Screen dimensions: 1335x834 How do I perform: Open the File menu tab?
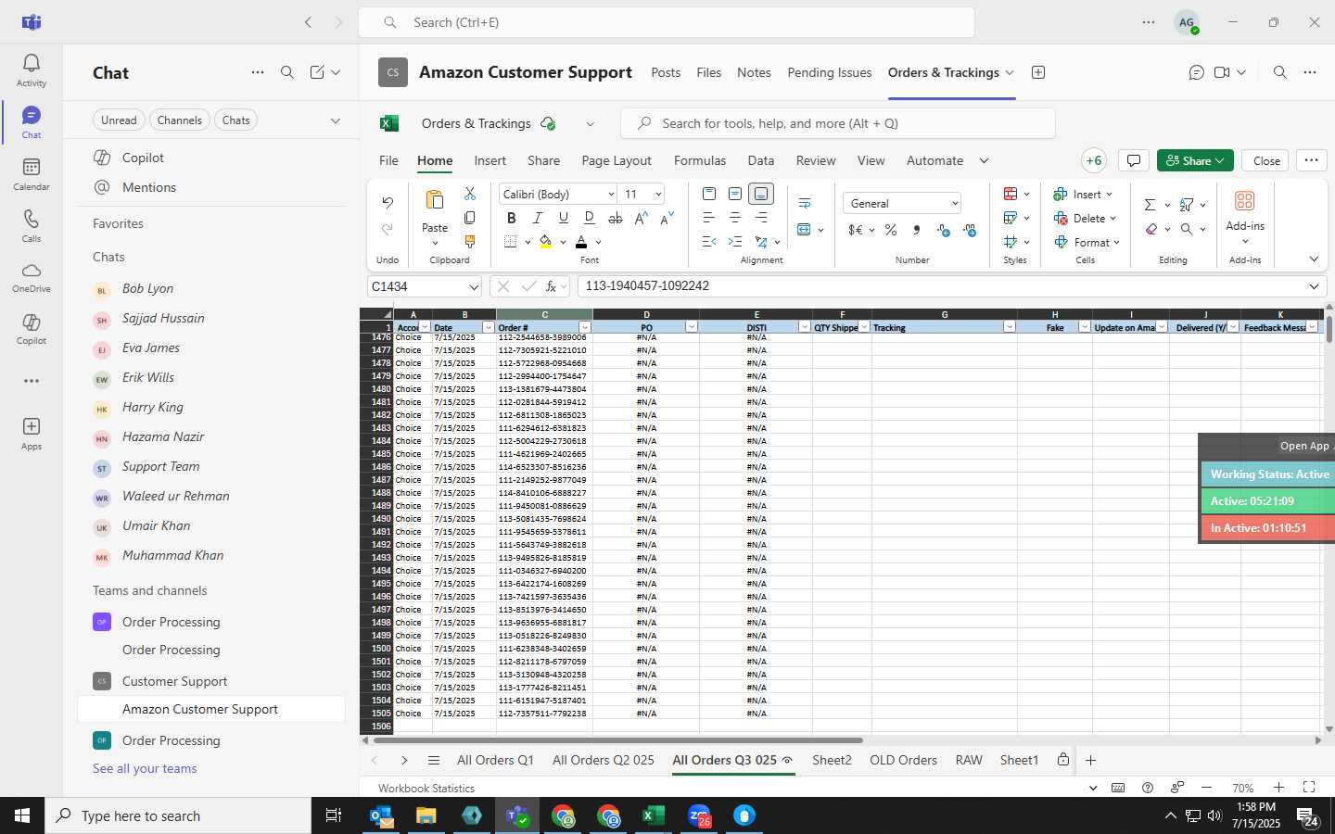click(388, 160)
